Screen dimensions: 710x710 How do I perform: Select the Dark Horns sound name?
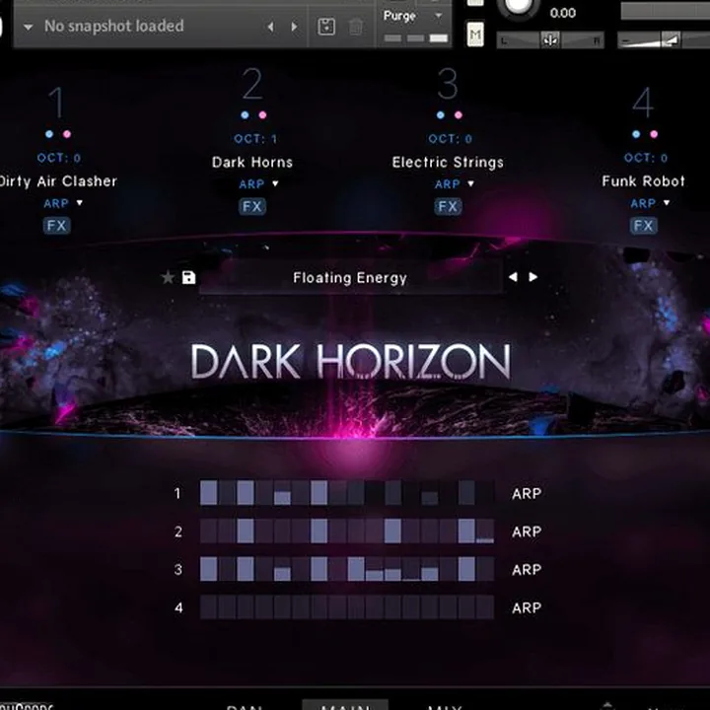pos(252,163)
